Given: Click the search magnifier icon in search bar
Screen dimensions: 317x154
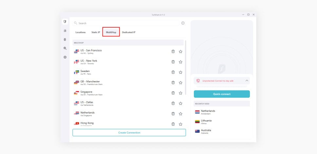Looking at the screenshot, I should pos(76,23).
